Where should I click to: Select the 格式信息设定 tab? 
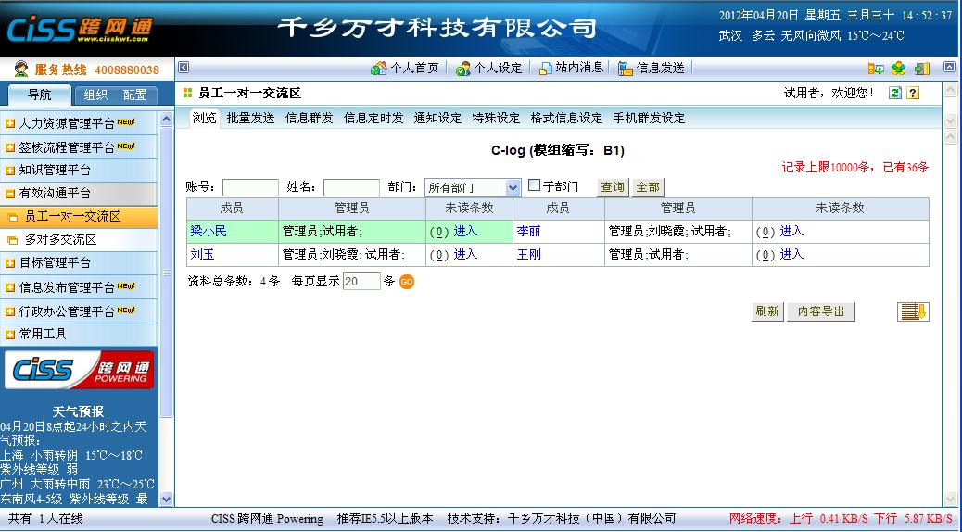point(566,118)
